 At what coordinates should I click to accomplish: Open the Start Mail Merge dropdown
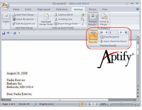pyautogui.click(x=24, y=15)
